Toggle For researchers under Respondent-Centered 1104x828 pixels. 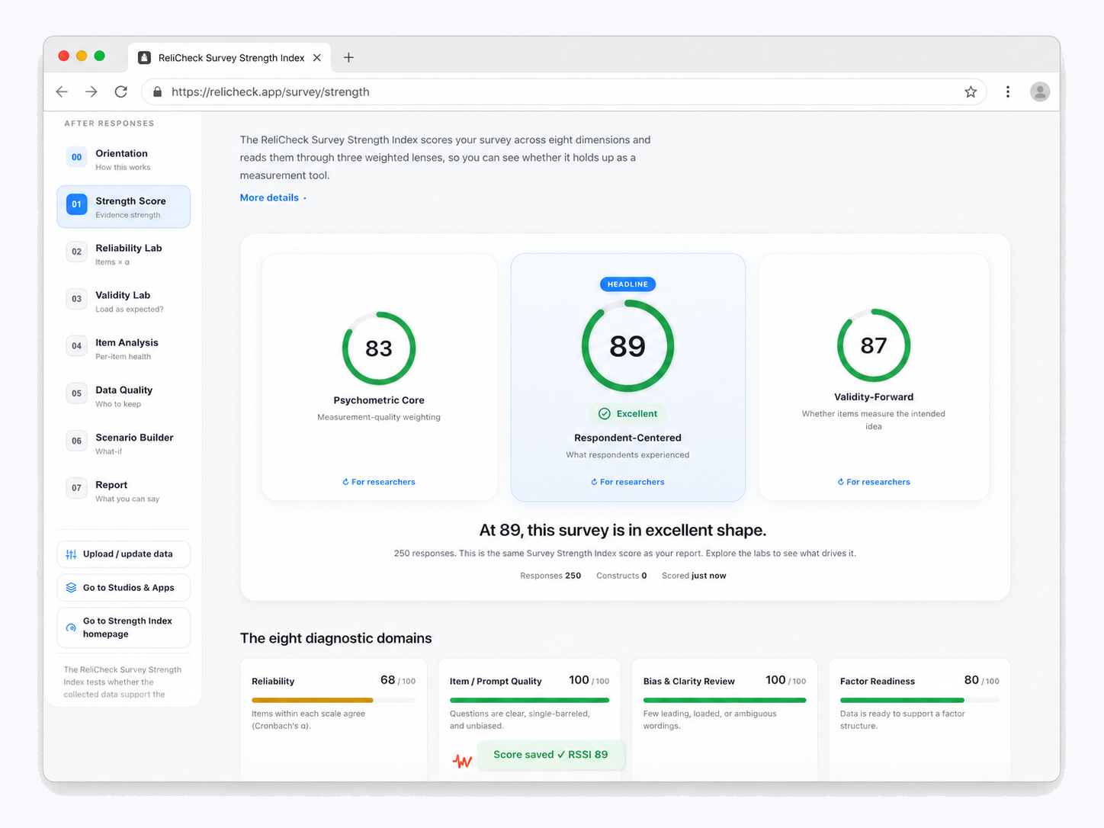point(627,482)
